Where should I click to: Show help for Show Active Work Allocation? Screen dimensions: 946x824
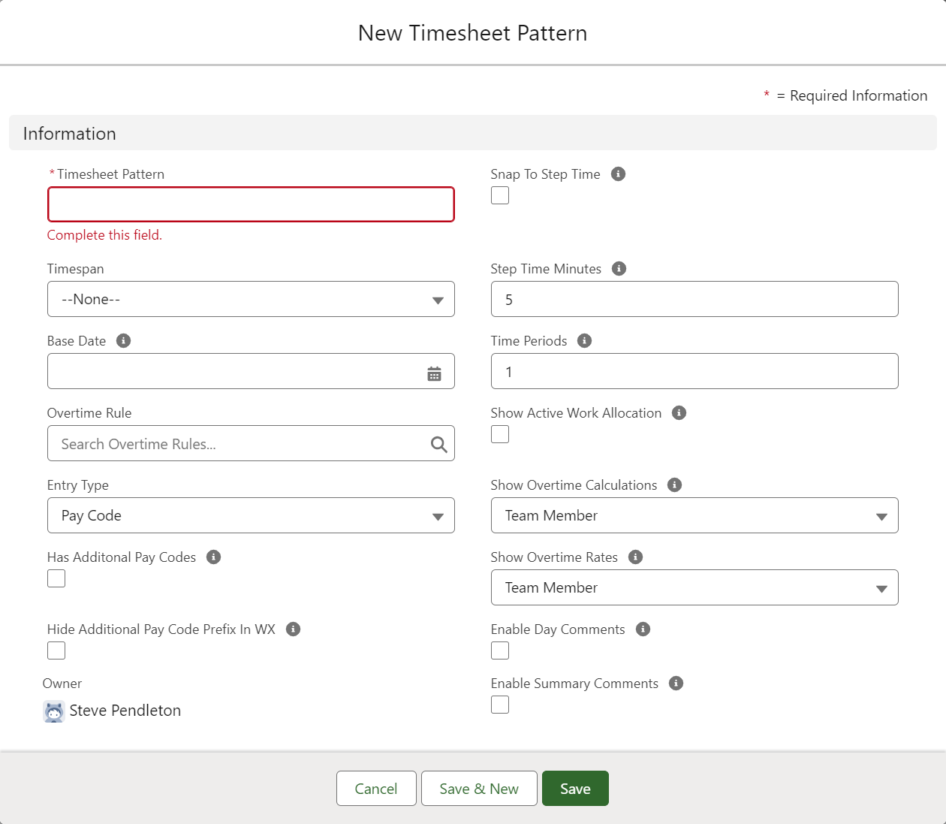[679, 413]
